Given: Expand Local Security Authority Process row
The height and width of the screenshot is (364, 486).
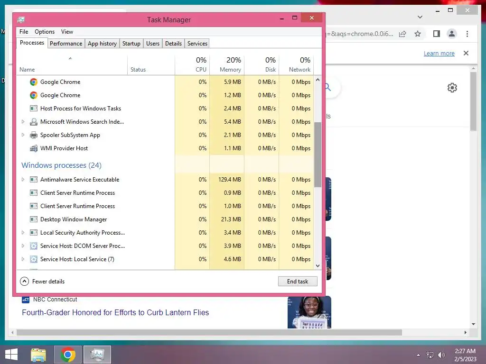Looking at the screenshot, I should point(23,233).
